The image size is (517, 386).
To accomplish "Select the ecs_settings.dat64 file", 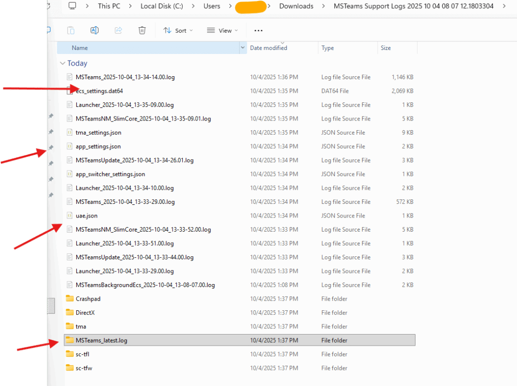I will pyautogui.click(x=99, y=91).
